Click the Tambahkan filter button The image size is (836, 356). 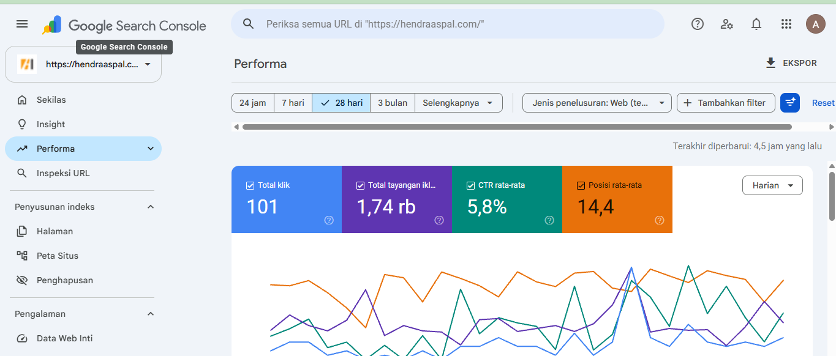pyautogui.click(x=726, y=103)
